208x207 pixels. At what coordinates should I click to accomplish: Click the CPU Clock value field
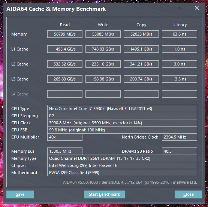pos(122,123)
